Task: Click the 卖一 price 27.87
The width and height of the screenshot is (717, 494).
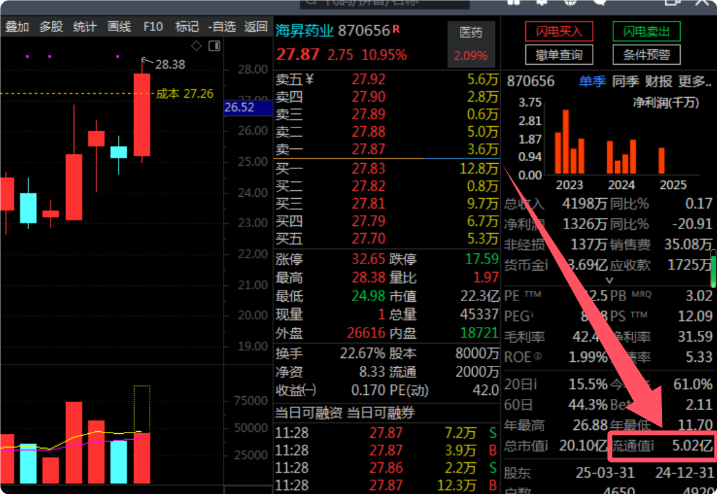Action: tap(369, 150)
